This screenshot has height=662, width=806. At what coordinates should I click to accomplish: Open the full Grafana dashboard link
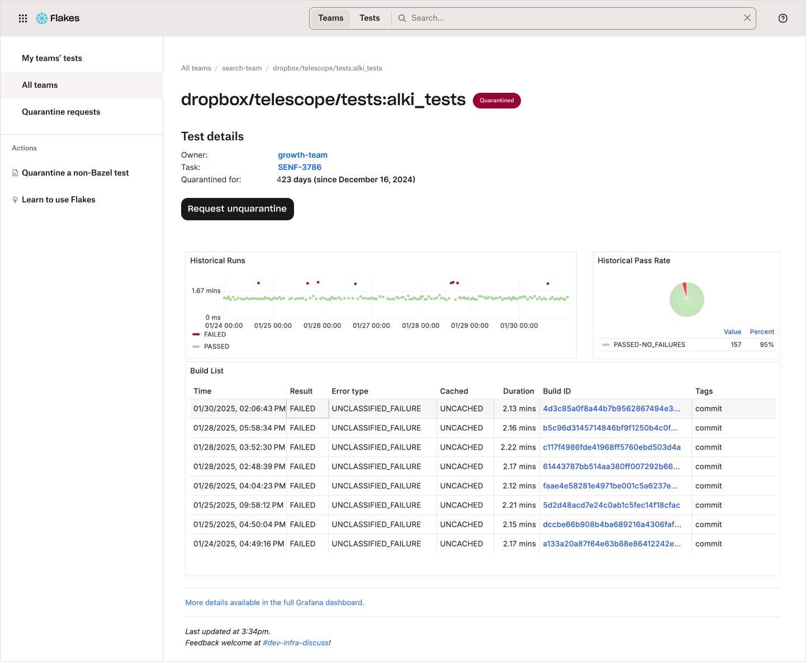[x=274, y=603]
